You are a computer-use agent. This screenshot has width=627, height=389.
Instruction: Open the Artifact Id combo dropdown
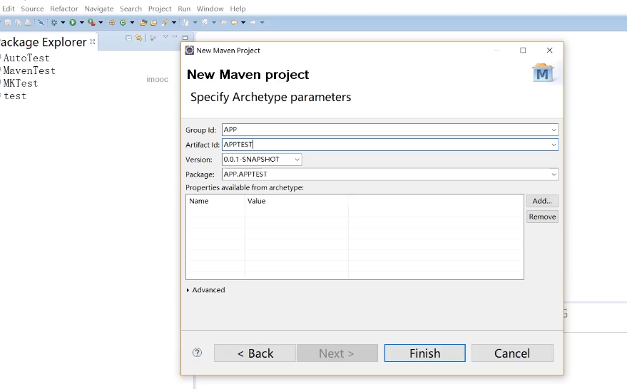pyautogui.click(x=554, y=145)
